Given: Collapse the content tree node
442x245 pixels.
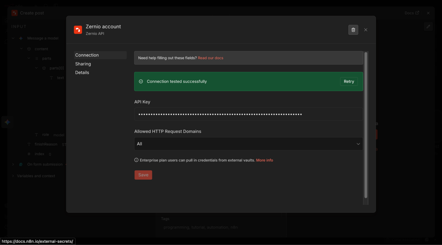Looking at the screenshot, I should click(21, 49).
